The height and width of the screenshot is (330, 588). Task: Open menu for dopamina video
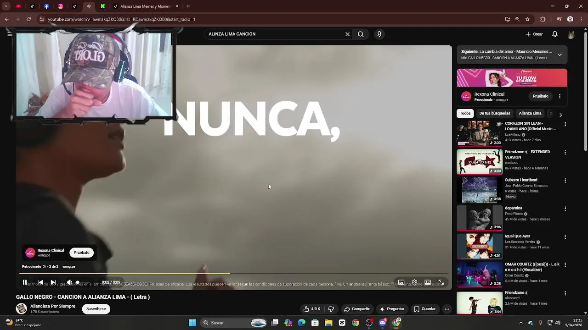[x=565, y=209]
